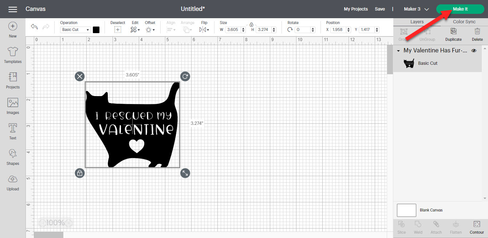Redo the last action

tap(46, 27)
